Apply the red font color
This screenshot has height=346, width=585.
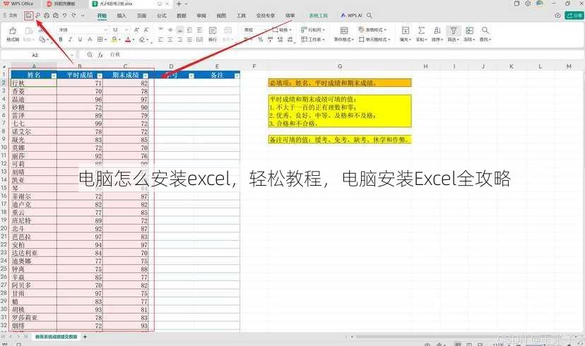128,40
